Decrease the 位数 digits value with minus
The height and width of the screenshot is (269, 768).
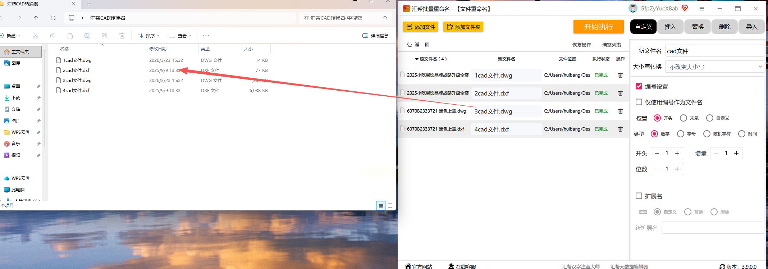657,169
